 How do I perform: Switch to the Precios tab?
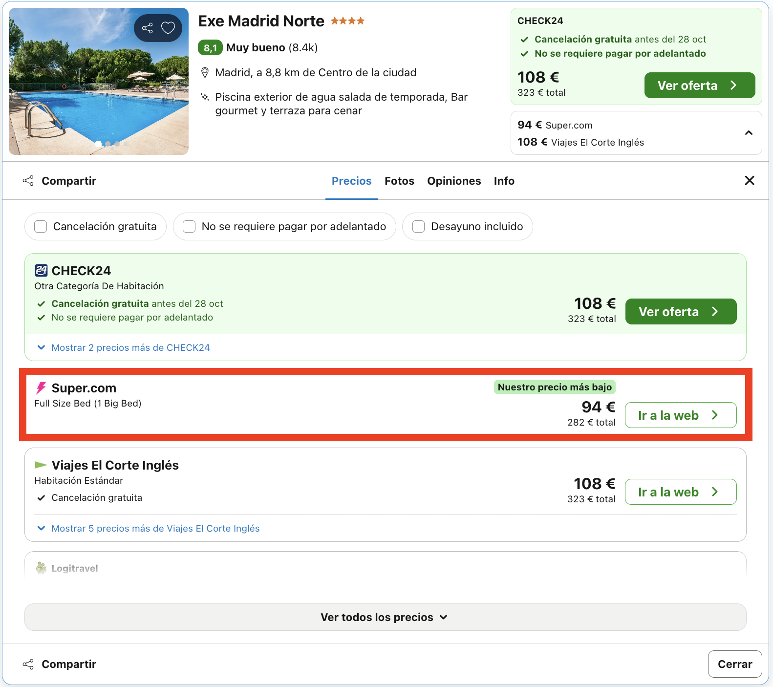click(x=352, y=181)
